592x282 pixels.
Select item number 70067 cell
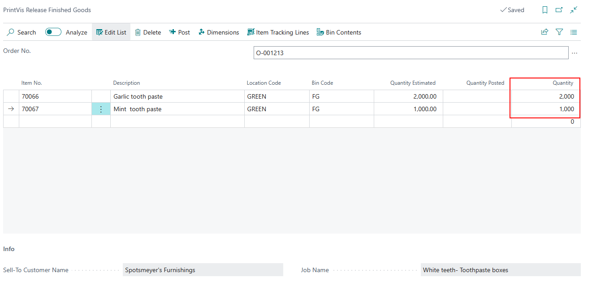[x=55, y=109]
